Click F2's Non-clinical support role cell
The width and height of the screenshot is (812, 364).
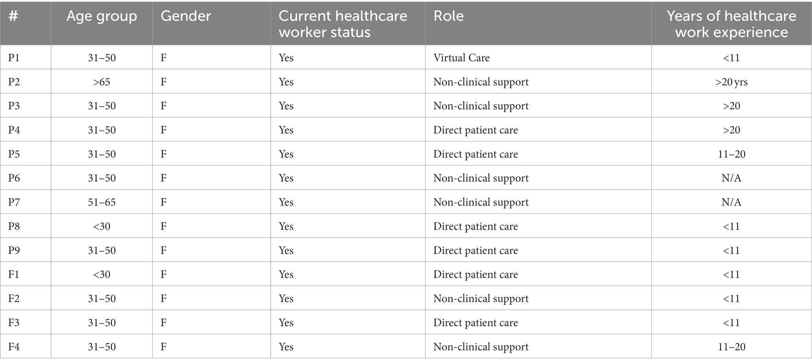(481, 298)
